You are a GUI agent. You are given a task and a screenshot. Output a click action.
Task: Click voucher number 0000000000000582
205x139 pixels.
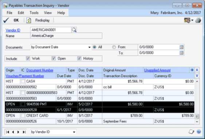(x=21, y=87)
